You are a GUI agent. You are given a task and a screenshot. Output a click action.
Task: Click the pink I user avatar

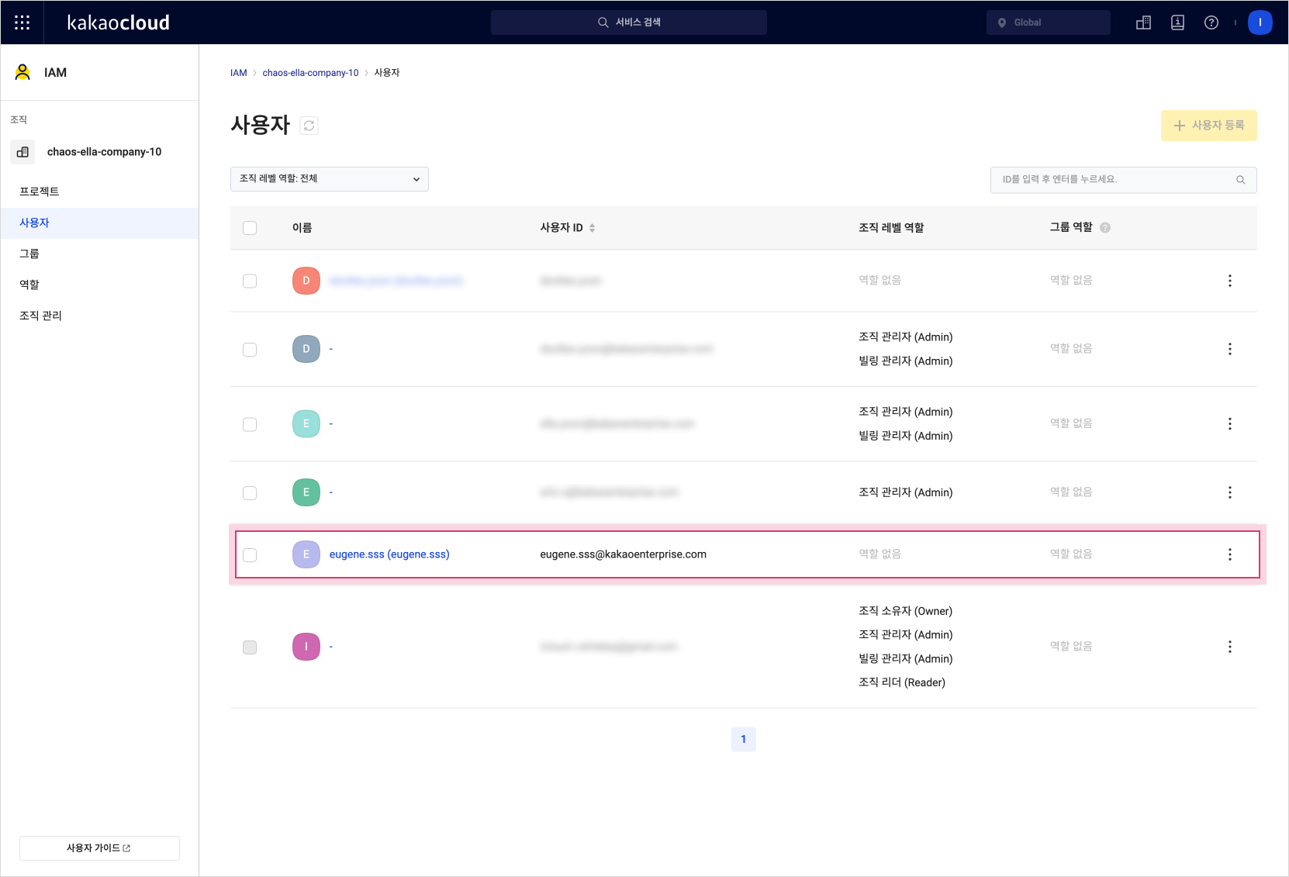306,647
